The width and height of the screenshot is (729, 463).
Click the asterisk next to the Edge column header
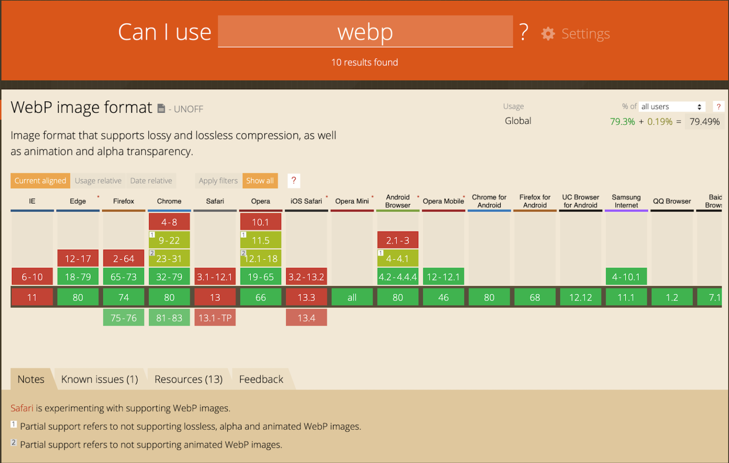(x=98, y=195)
